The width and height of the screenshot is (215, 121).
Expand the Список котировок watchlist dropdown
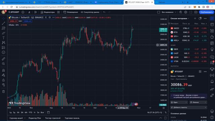(x=180, y=18)
